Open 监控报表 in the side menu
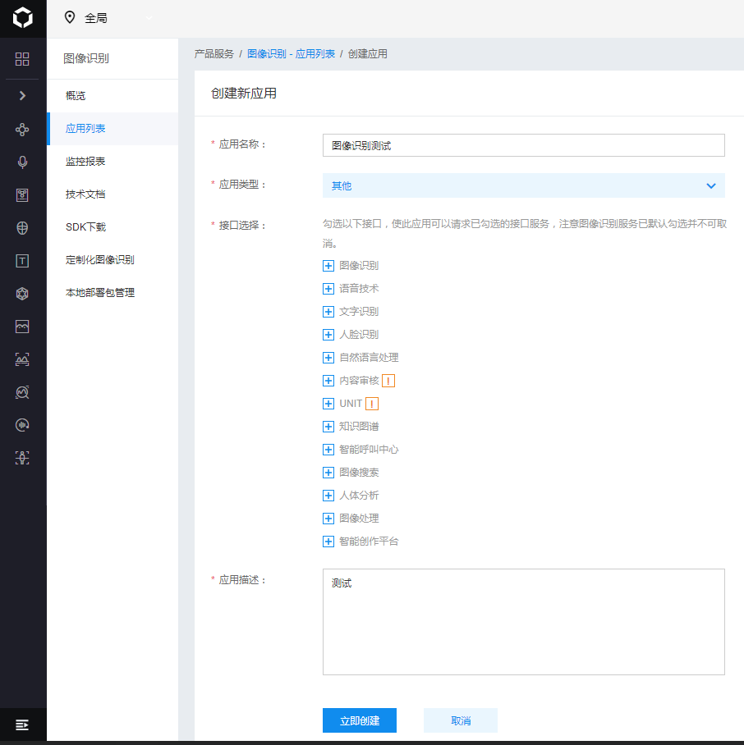Image resolution: width=744 pixels, height=745 pixels. (x=113, y=162)
